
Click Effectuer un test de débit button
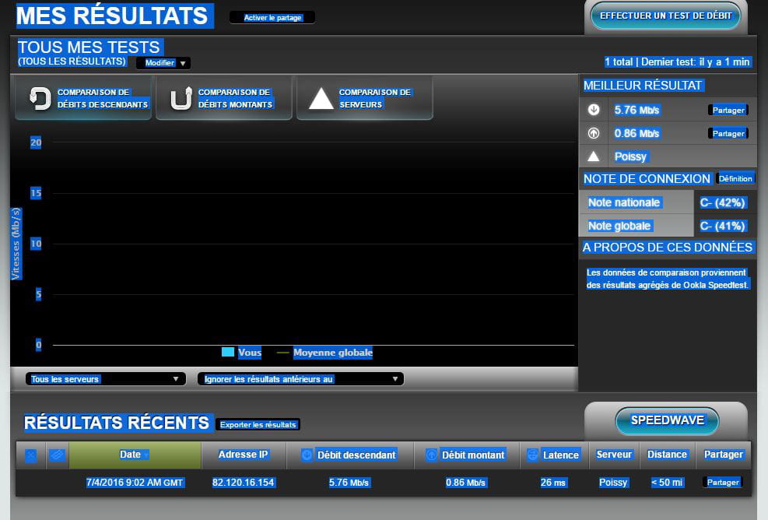pyautogui.click(x=665, y=16)
